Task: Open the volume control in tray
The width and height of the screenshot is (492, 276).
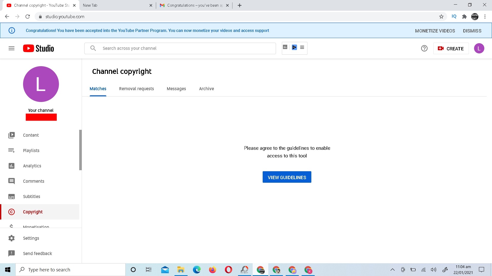Action: 434,270
